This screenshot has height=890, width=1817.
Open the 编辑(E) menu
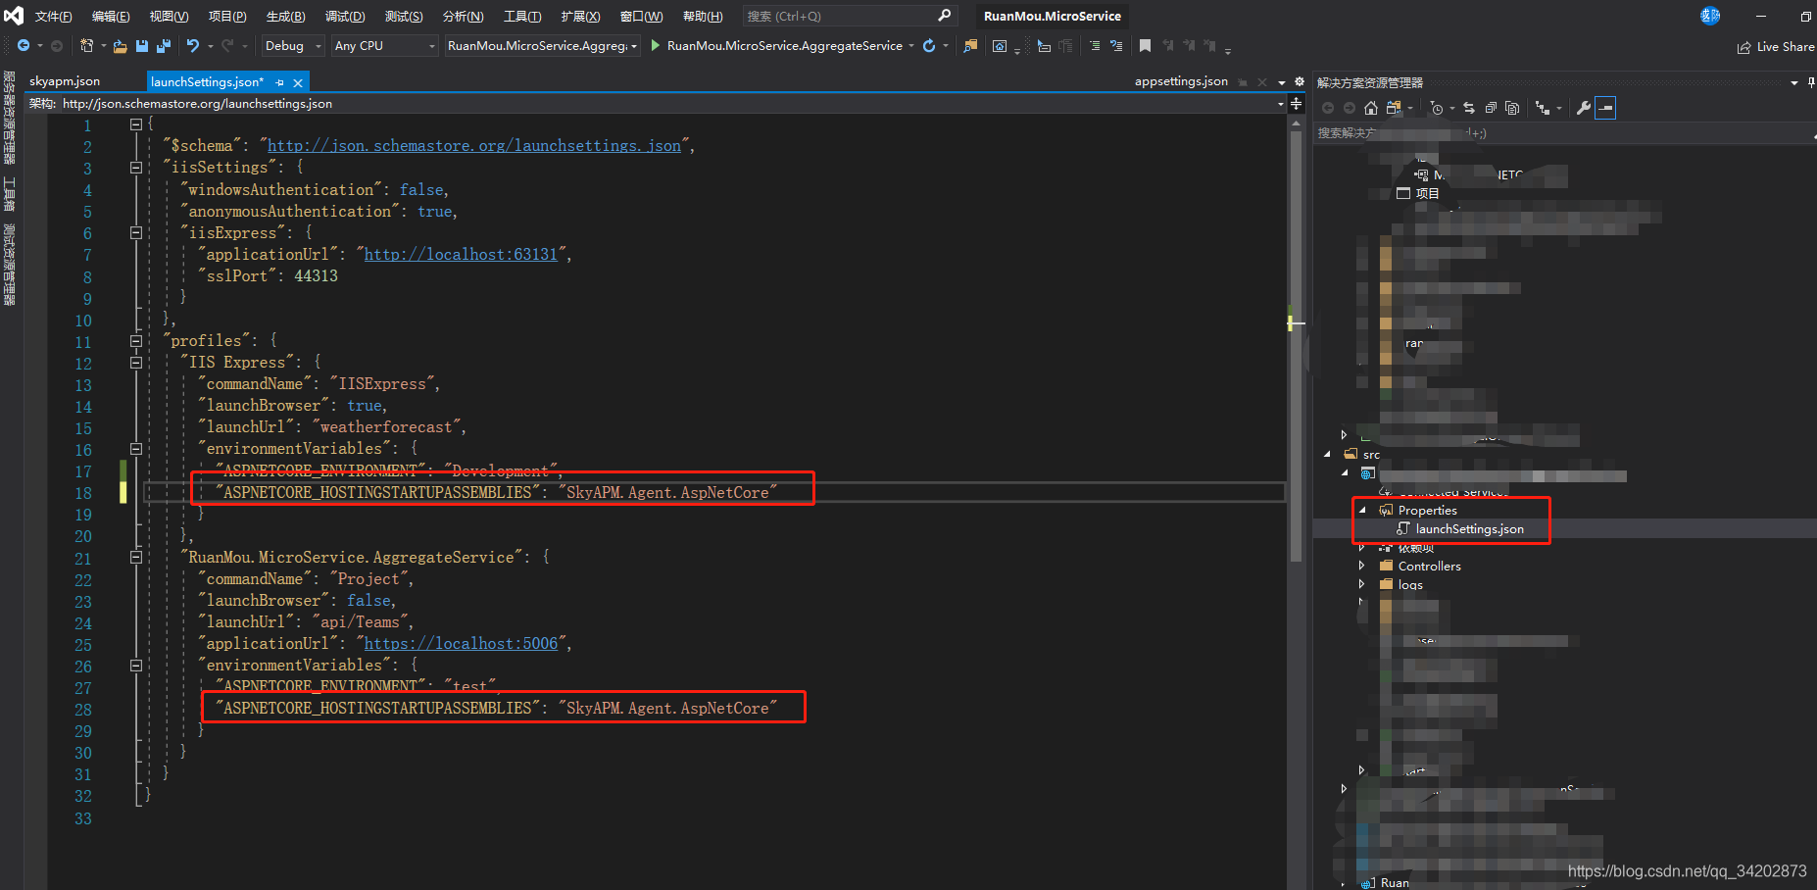click(x=111, y=16)
